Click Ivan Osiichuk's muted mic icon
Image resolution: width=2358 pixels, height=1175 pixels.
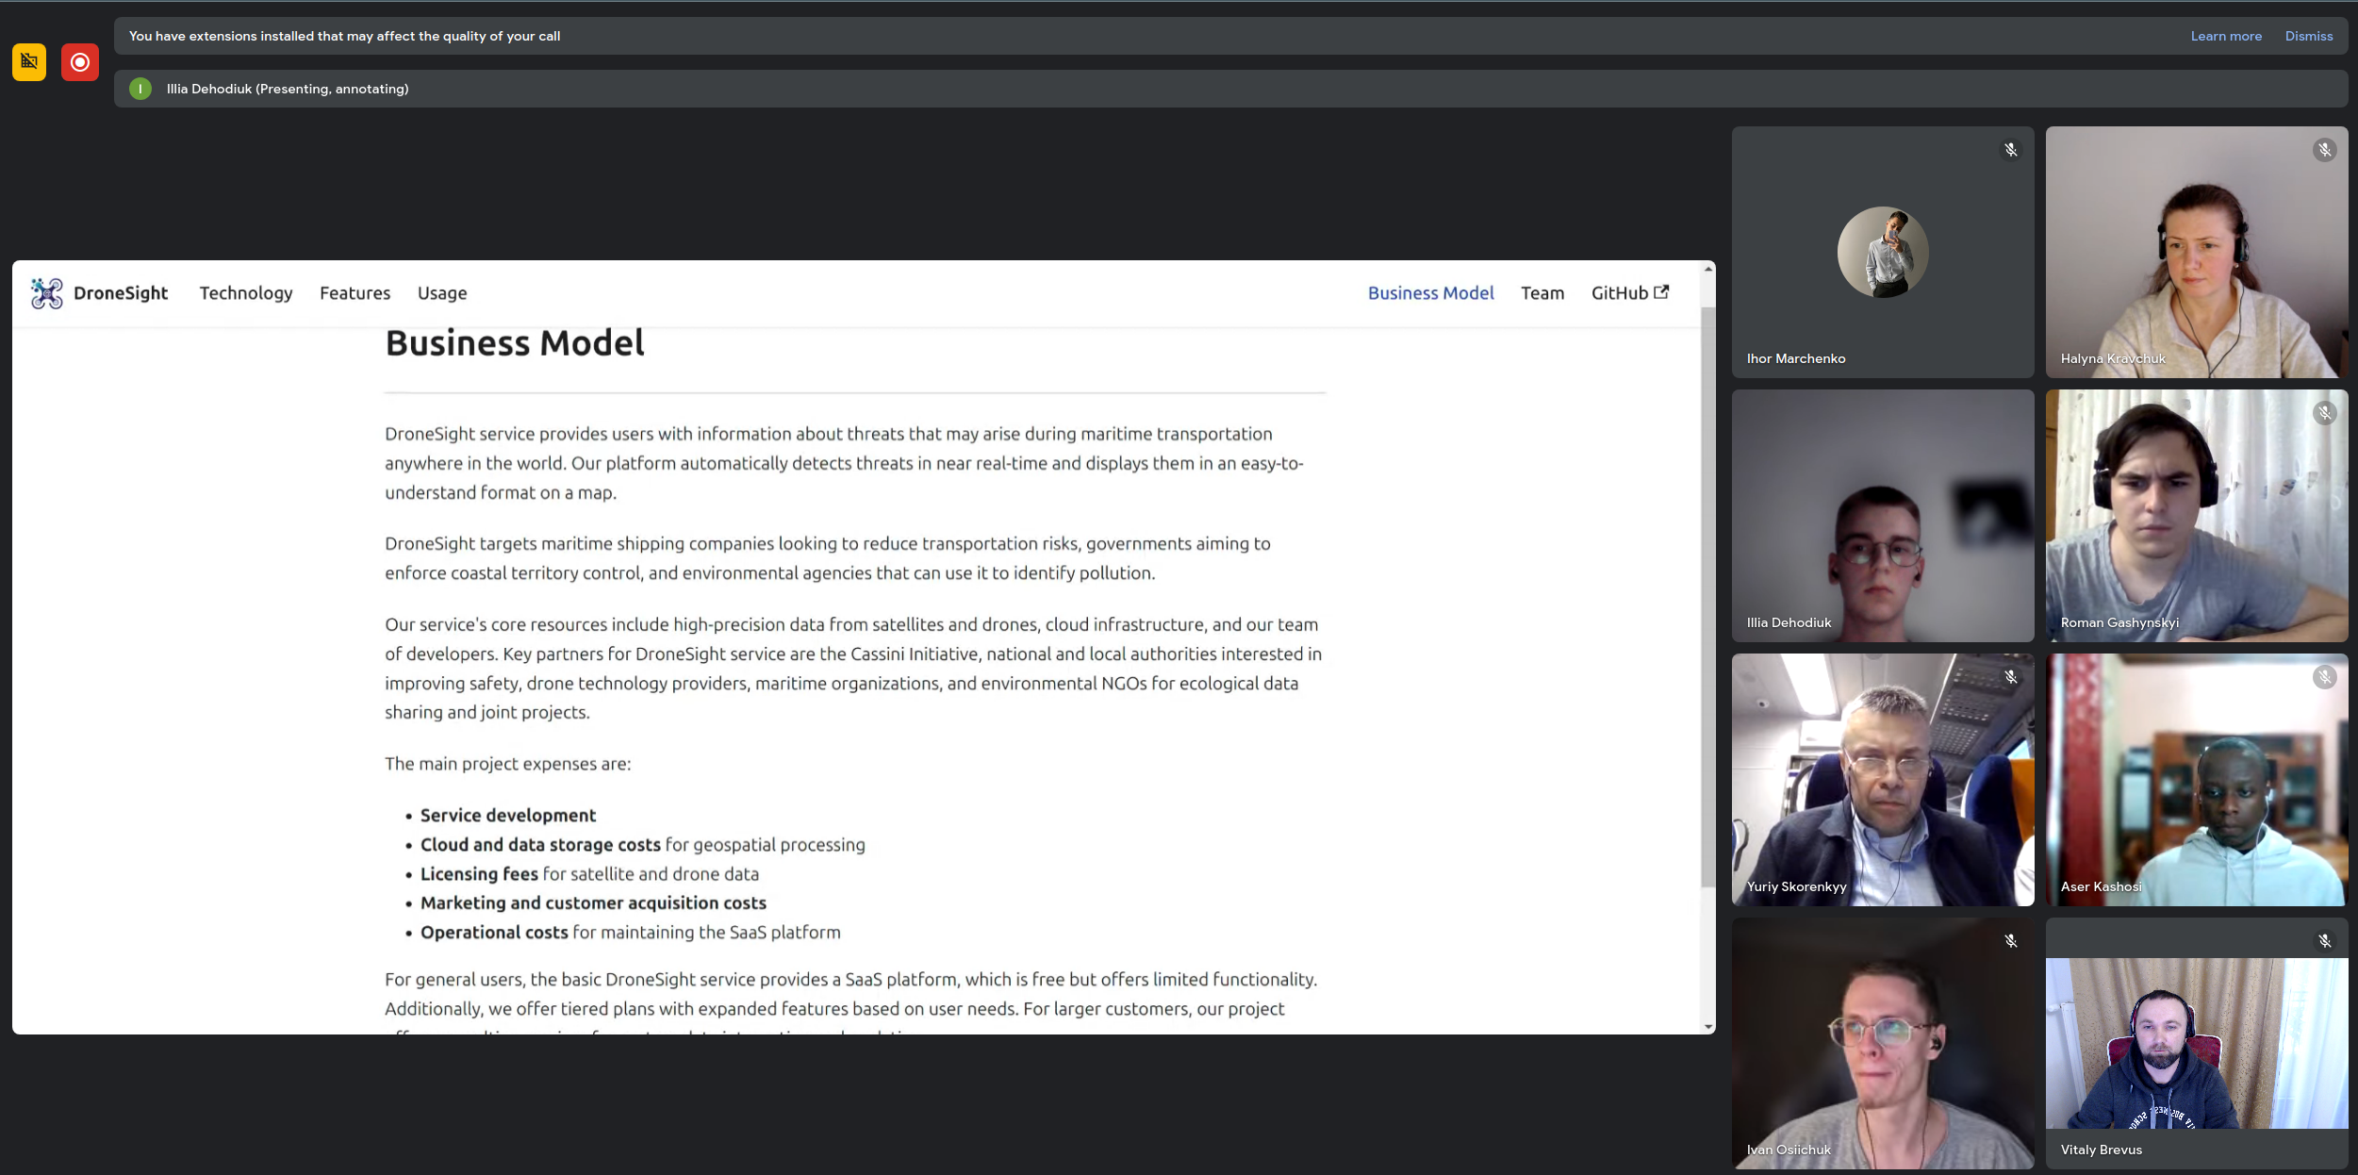pyautogui.click(x=2010, y=941)
